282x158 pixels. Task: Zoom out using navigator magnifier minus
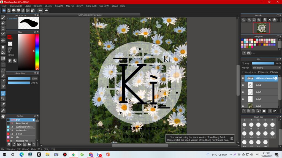(259, 20)
